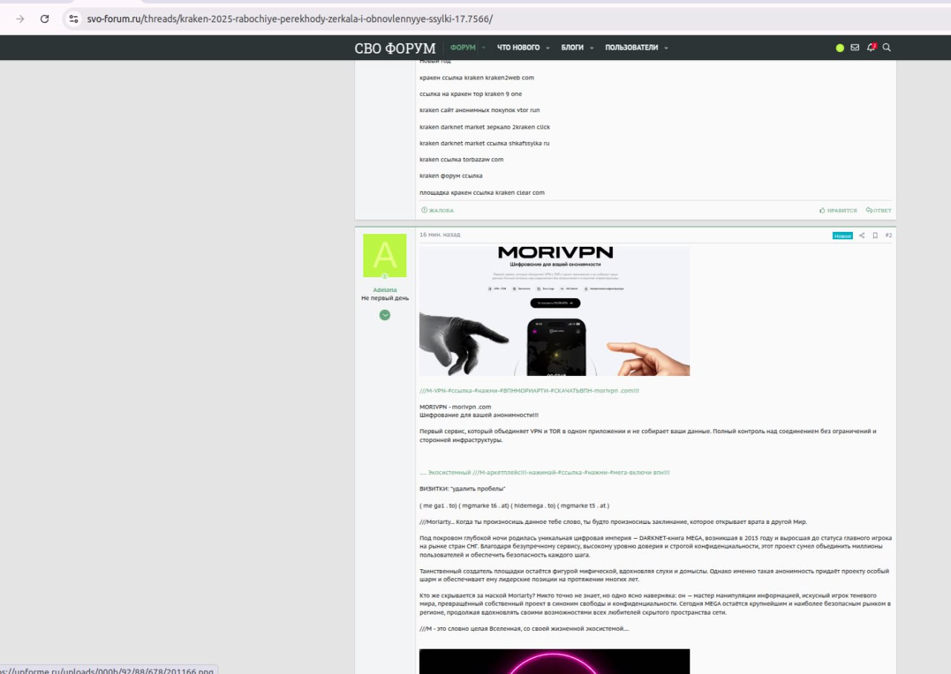Click Adelona's green avatar with letter A
Viewport: 951px width, 674px height.
tap(385, 256)
